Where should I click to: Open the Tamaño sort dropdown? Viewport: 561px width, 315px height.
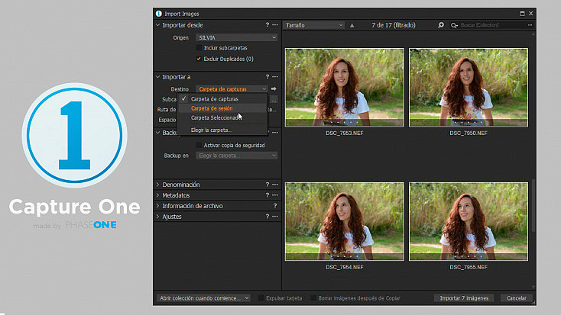(x=314, y=25)
